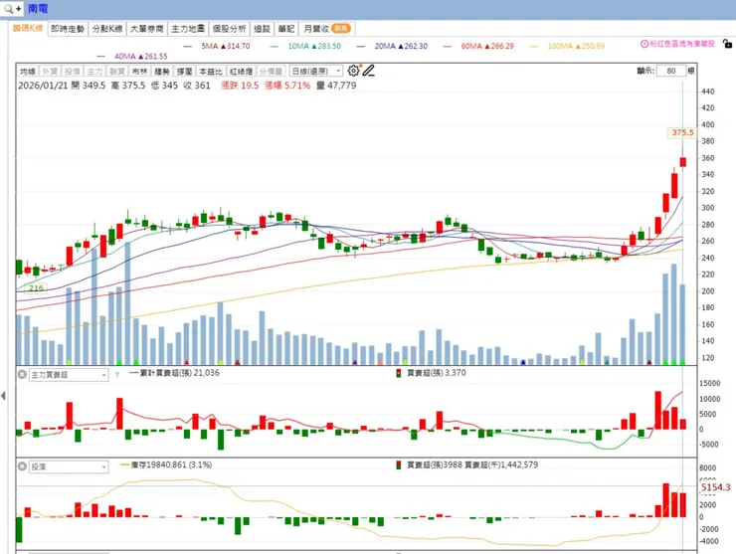Toggle 分價量 volume profile button
This screenshot has width=736, height=554.
[271, 72]
